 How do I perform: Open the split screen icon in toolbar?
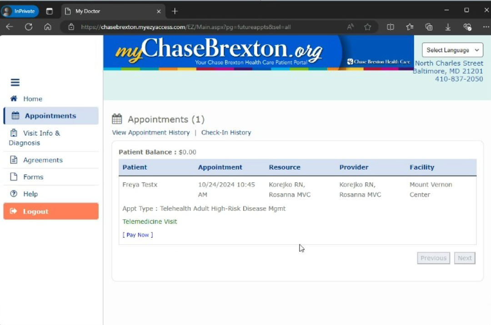pyautogui.click(x=390, y=27)
